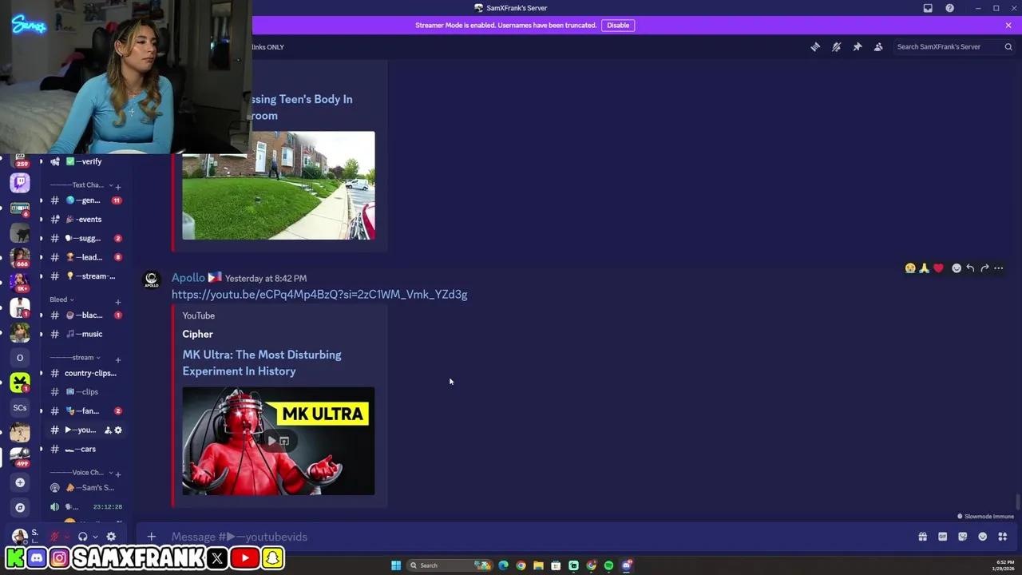Forward Apollo's message

[984, 268]
